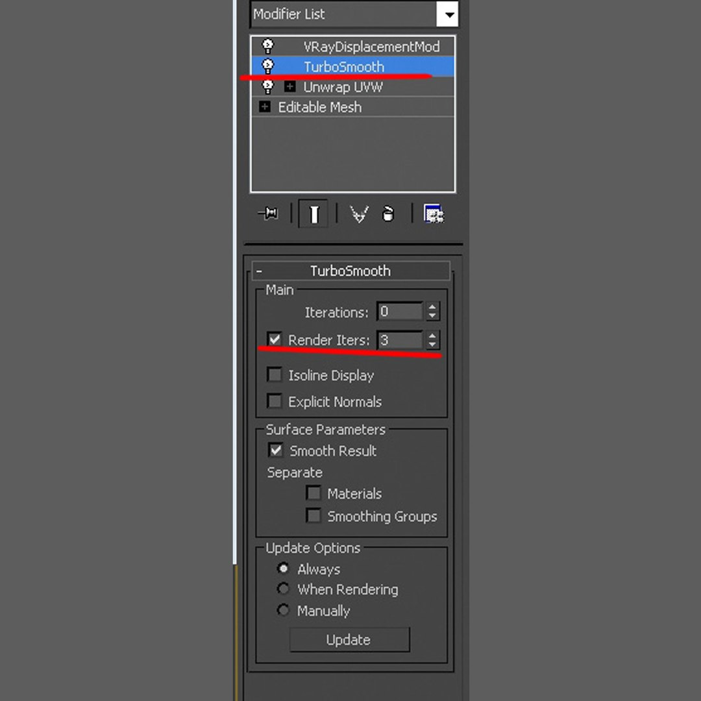Select When Rendering update option
The image size is (701, 701).
pyautogui.click(x=283, y=589)
